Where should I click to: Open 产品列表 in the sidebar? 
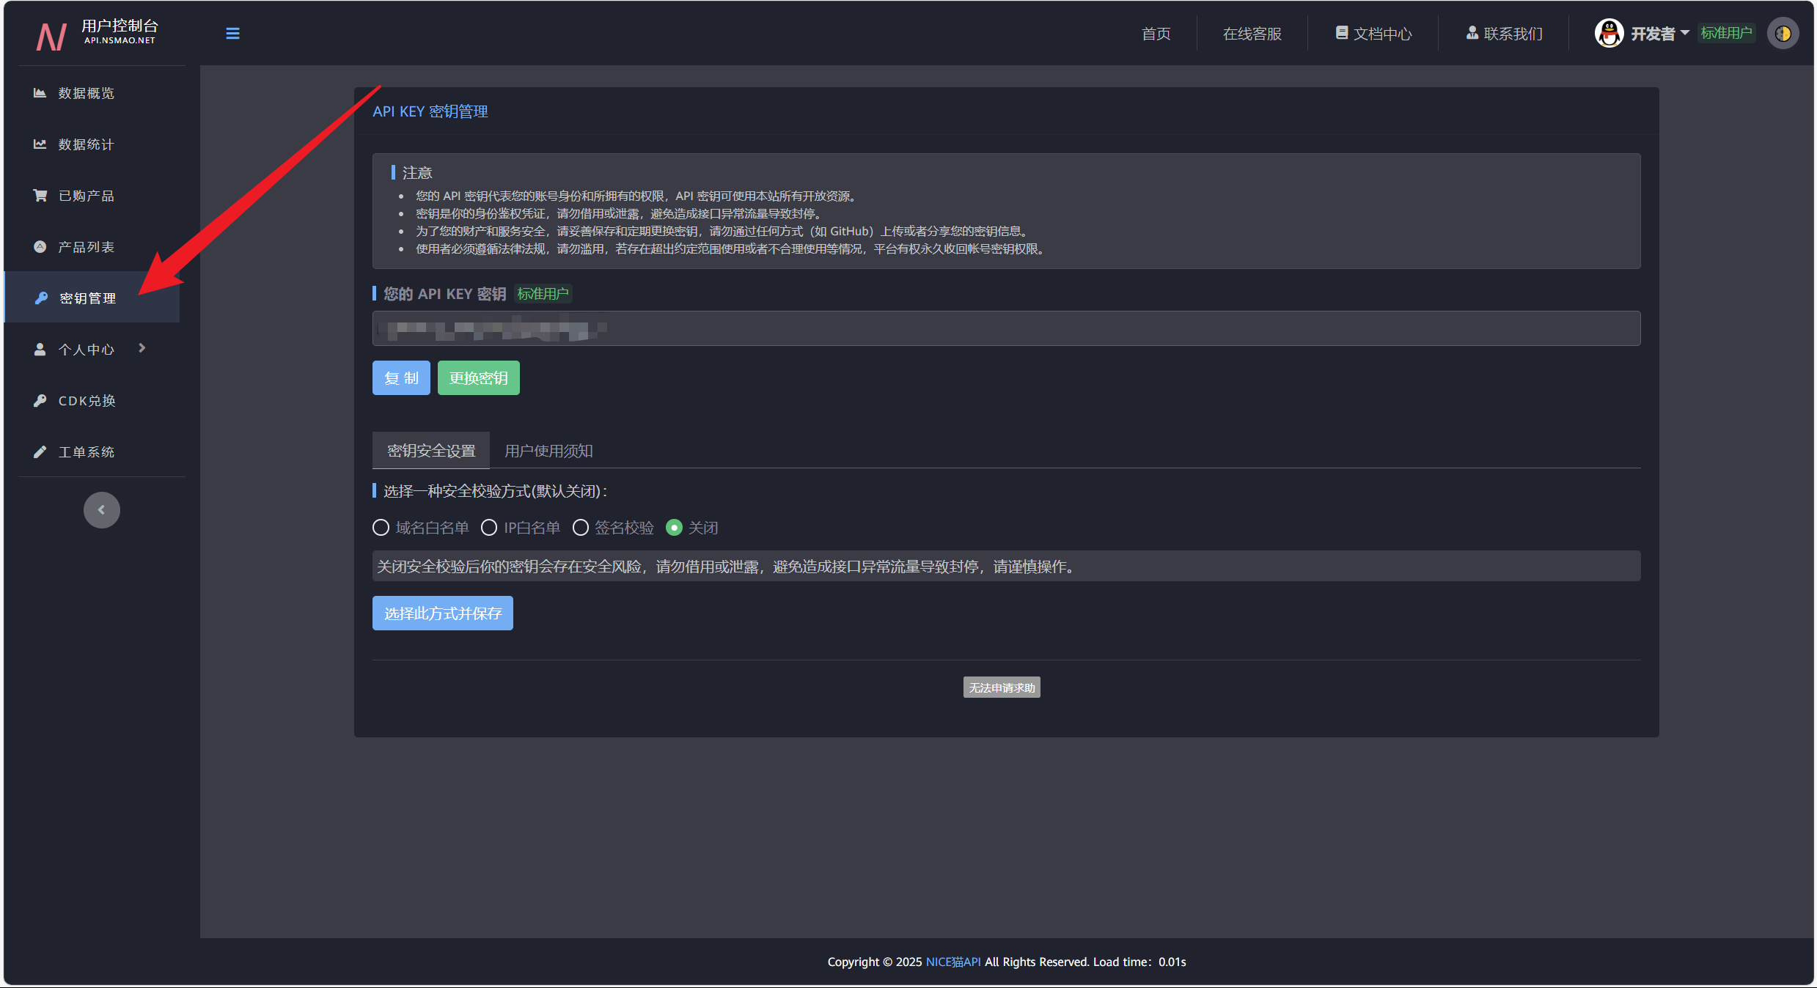(x=86, y=247)
